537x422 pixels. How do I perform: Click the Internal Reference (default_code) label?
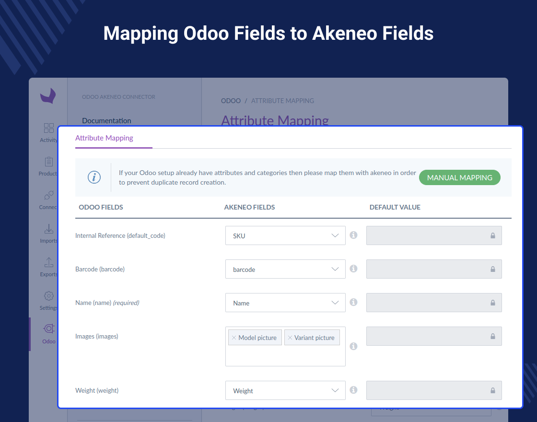pos(120,235)
